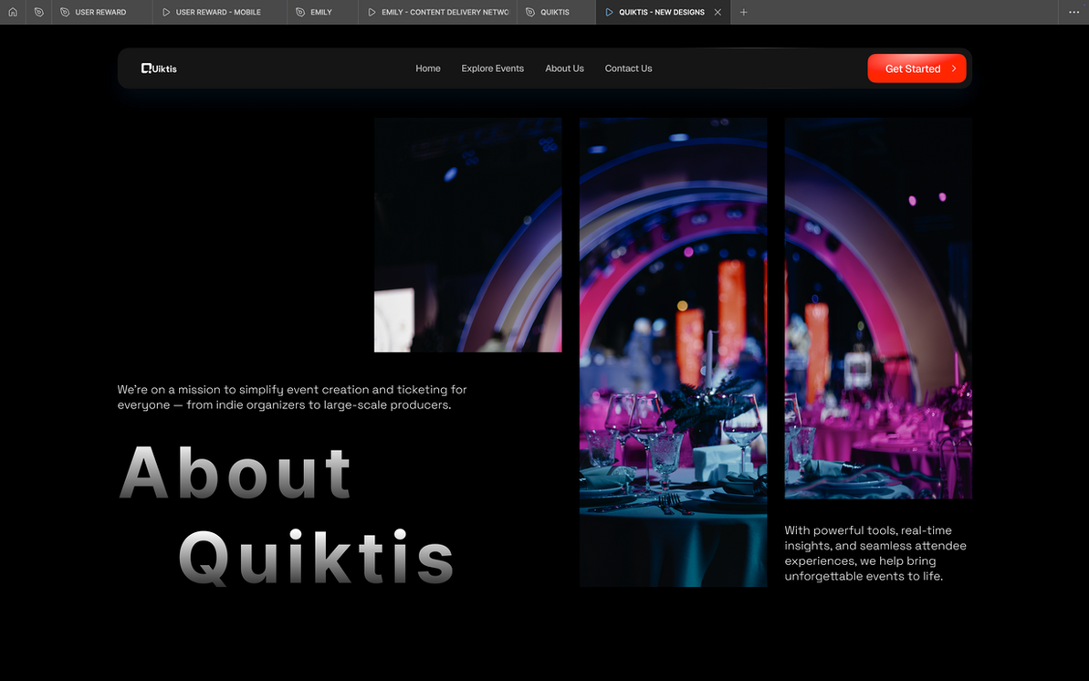Screen dimensions: 1089x681
Task: Click the chevron arrow in Get Started
Action: (x=954, y=68)
